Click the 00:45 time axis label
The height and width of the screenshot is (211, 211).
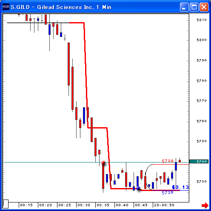141,205
